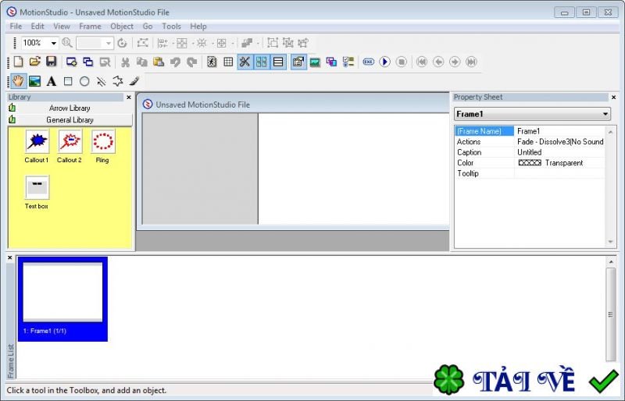Open the 100% zoom dropdown
The width and height of the screenshot is (625, 401).
[53, 43]
